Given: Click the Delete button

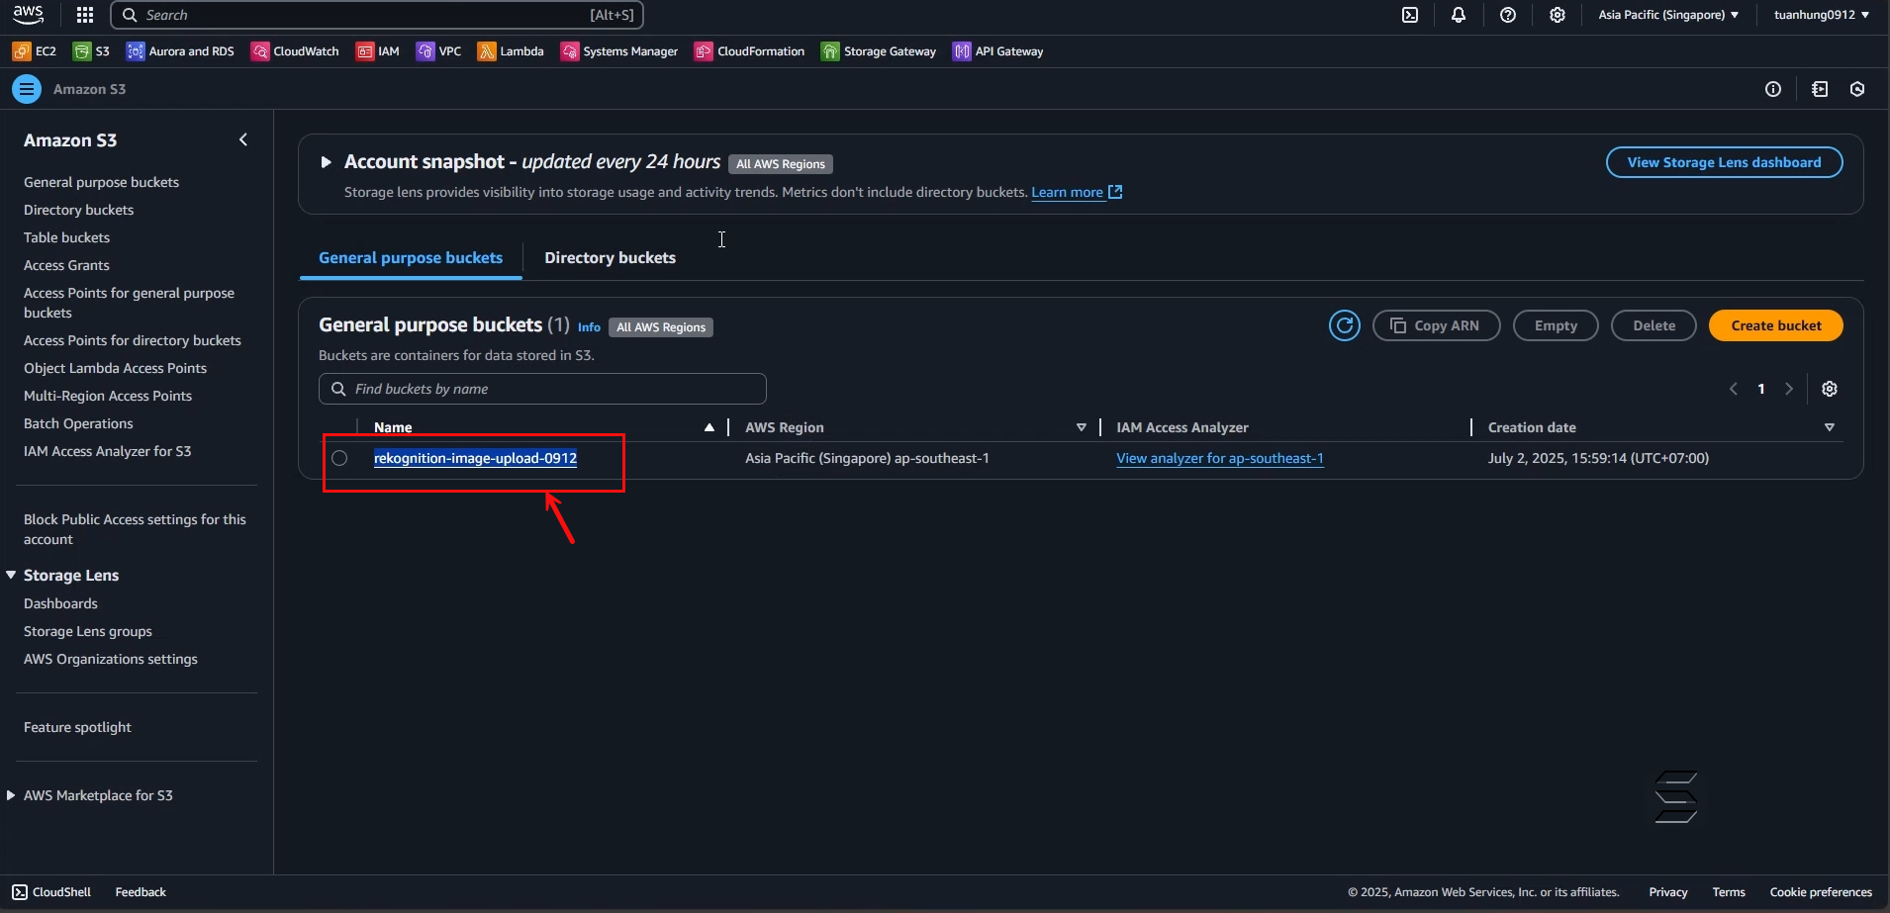Looking at the screenshot, I should point(1654,325).
